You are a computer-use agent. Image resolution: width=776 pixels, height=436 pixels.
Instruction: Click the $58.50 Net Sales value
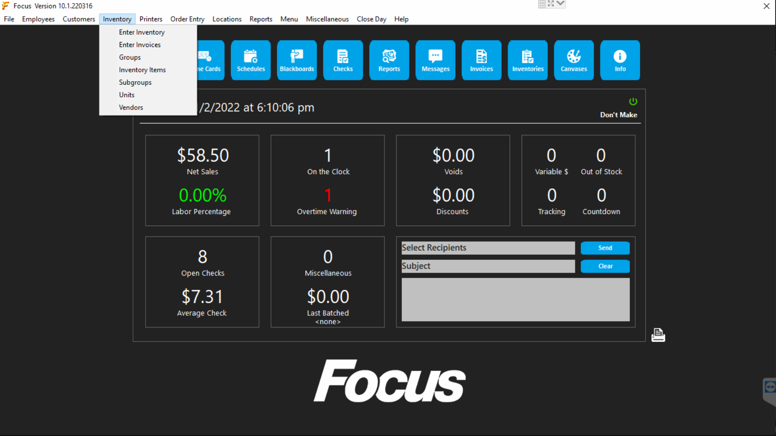pyautogui.click(x=203, y=156)
